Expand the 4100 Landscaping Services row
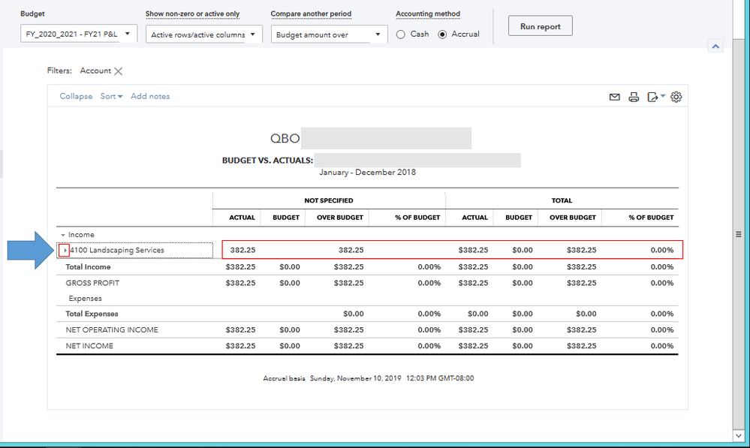Image resolution: width=750 pixels, height=448 pixels. pyautogui.click(x=65, y=249)
